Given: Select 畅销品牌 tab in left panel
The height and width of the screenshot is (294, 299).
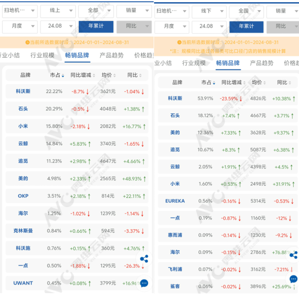Looking at the screenshot, I should pyautogui.click(x=77, y=56).
